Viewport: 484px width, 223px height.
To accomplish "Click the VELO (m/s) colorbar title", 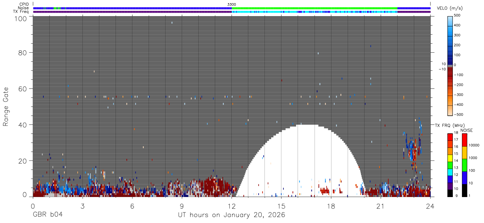I will (450, 8).
